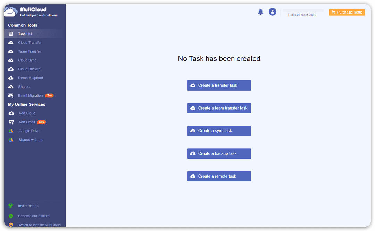The image size is (375, 231).
Task: Click Create a remote task button
Action: [x=219, y=176]
